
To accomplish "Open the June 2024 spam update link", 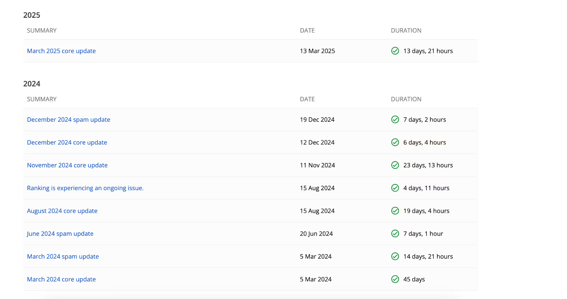I will coord(60,234).
